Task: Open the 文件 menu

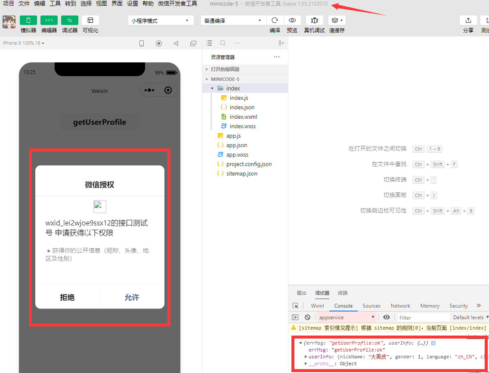Action: (x=24, y=4)
